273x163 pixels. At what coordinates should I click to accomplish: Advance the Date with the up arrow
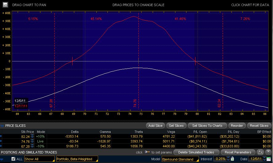point(264,157)
